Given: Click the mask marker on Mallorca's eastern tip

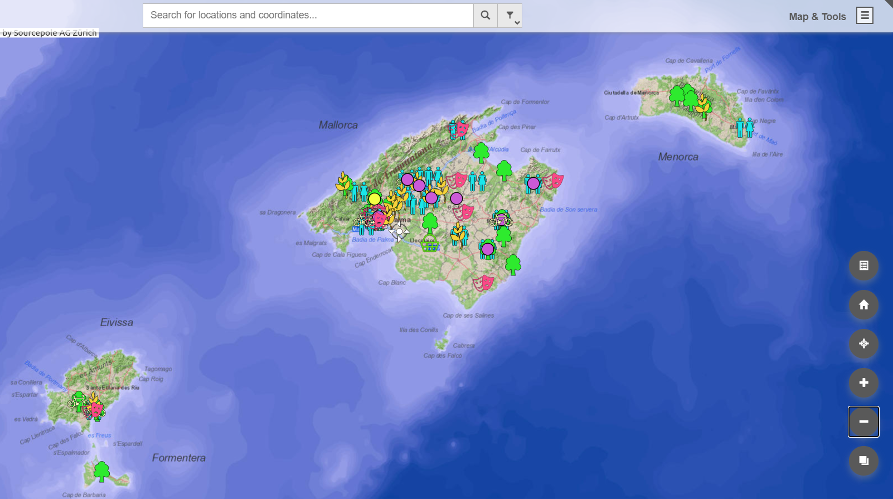Looking at the screenshot, I should pyautogui.click(x=554, y=181).
